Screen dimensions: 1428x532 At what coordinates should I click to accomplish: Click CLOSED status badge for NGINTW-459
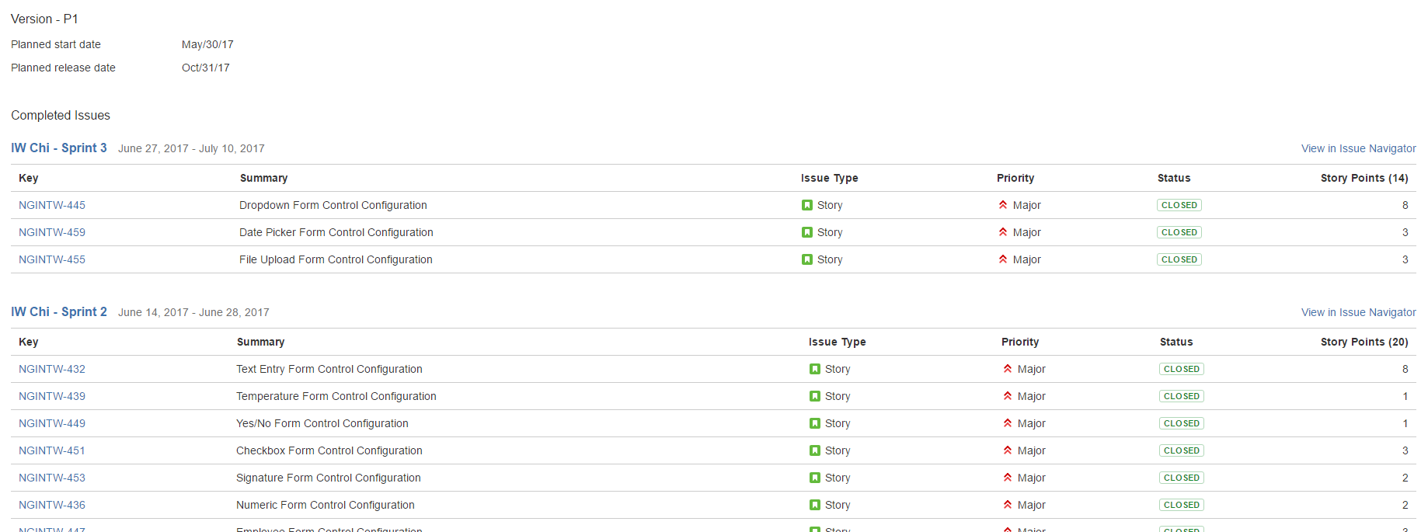(x=1179, y=232)
